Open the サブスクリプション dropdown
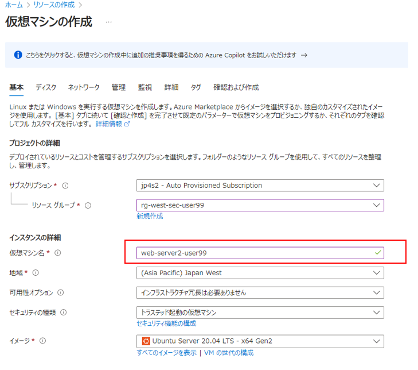 click(260, 186)
